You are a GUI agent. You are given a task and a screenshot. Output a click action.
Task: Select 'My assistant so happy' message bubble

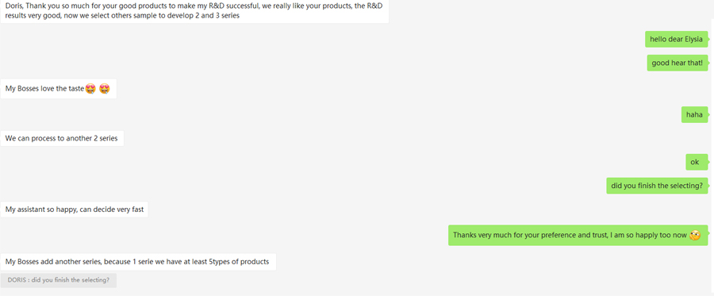tap(75, 210)
